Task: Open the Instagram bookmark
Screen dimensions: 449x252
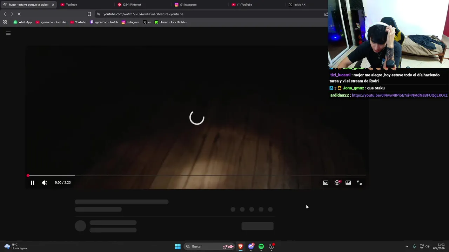Action: coord(130,22)
